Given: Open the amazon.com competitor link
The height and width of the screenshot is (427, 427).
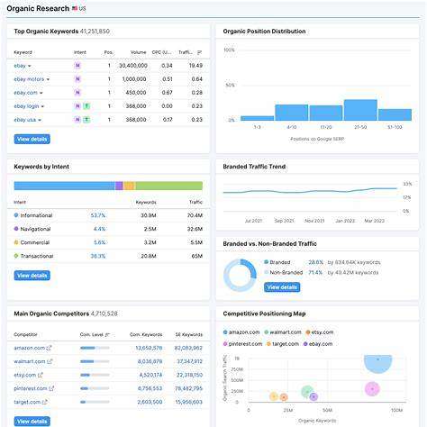Looking at the screenshot, I should pyautogui.click(x=30, y=348).
